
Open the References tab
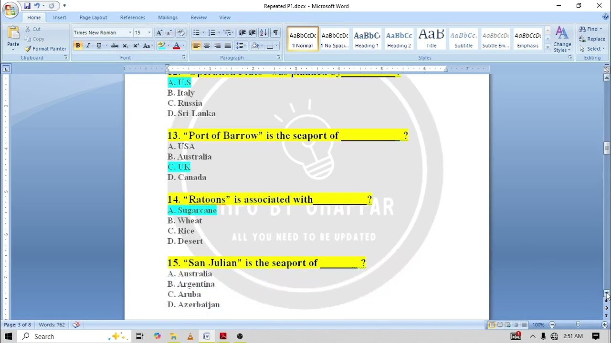tap(132, 17)
